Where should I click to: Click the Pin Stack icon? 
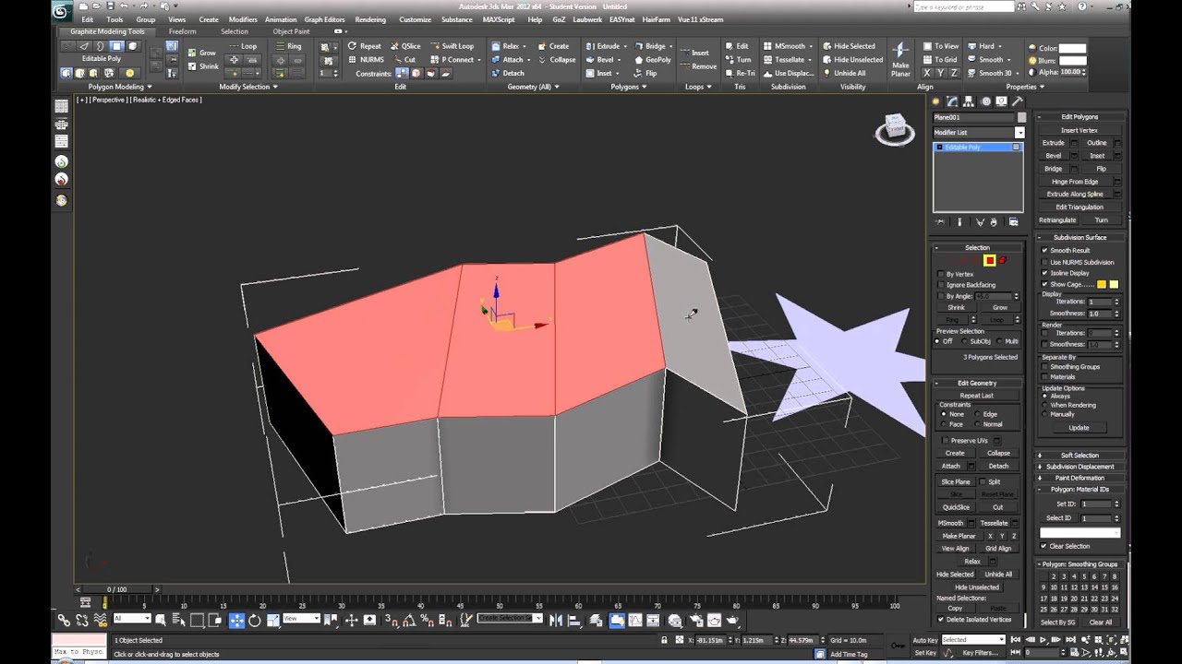tap(940, 222)
